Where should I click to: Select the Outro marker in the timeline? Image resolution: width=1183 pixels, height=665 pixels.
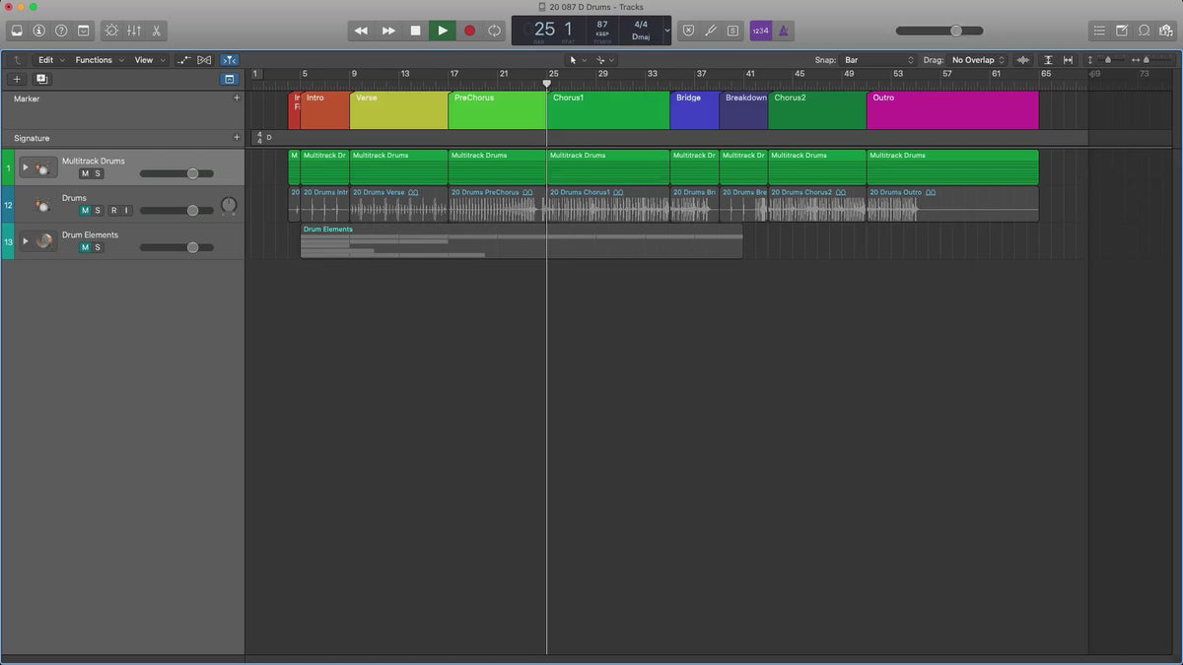point(951,109)
